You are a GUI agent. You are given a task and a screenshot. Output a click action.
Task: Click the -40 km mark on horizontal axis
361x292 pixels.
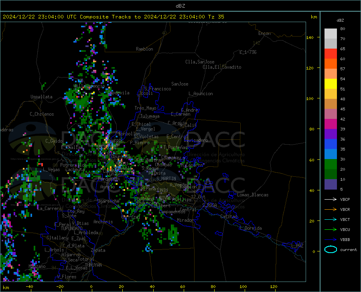click(x=29, y=286)
